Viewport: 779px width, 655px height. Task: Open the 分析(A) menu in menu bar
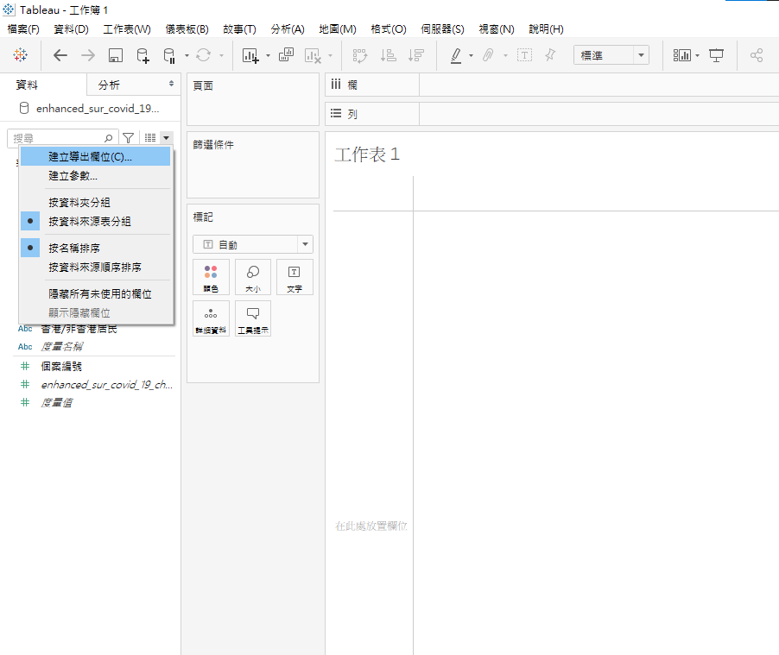coord(287,28)
